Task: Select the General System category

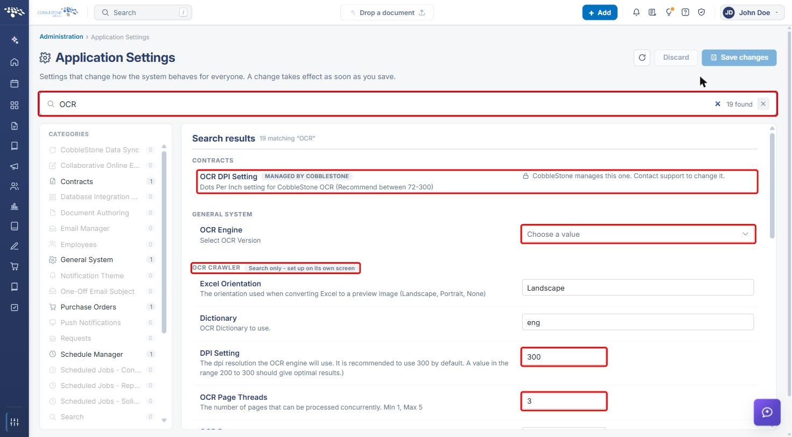Action: point(102,259)
